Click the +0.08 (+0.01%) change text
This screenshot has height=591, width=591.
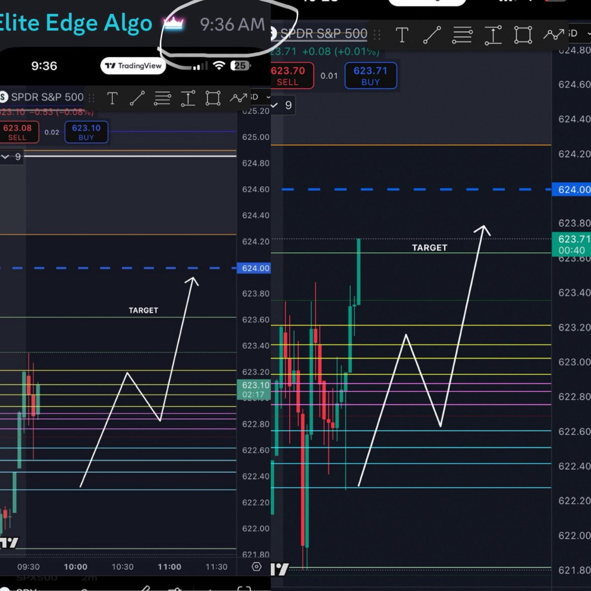click(x=341, y=51)
